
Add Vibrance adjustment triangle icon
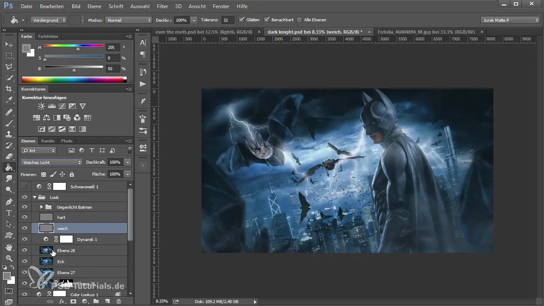(82, 106)
